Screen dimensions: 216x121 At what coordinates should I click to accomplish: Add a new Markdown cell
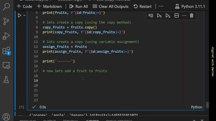(x=49, y=6)
